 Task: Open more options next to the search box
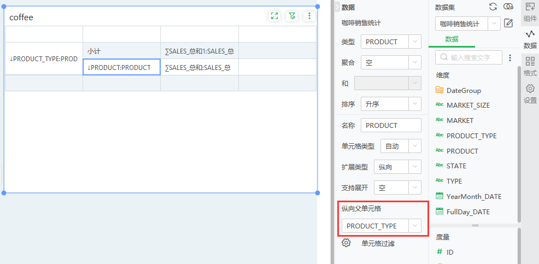click(x=510, y=57)
